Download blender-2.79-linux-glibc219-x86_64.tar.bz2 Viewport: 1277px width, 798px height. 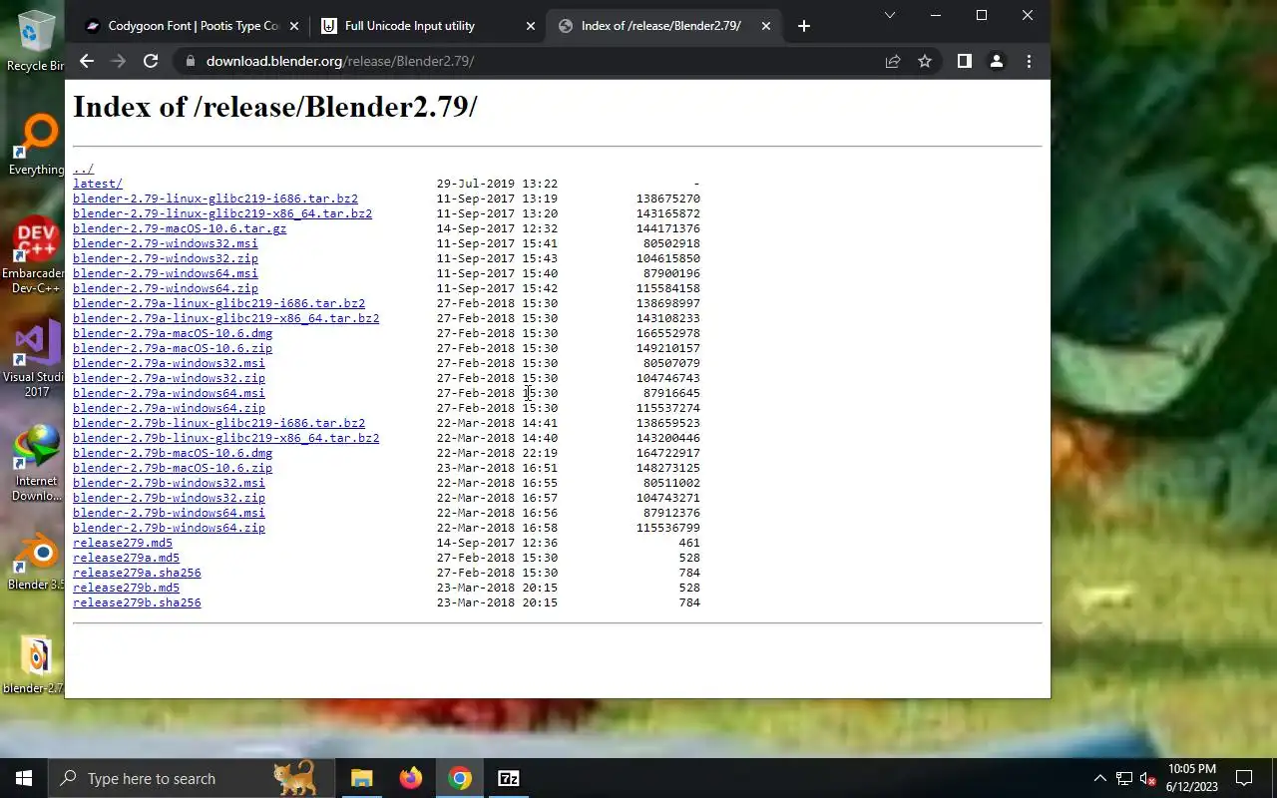point(222,213)
